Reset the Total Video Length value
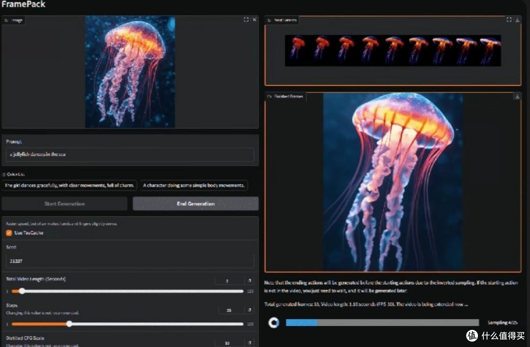The image size is (530, 347). [x=249, y=280]
